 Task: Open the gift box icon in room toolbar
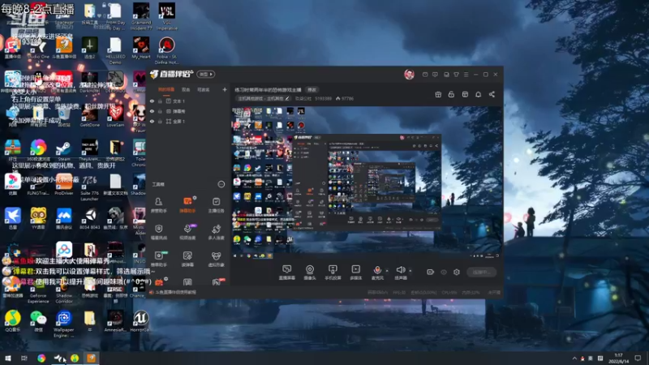[x=438, y=94]
